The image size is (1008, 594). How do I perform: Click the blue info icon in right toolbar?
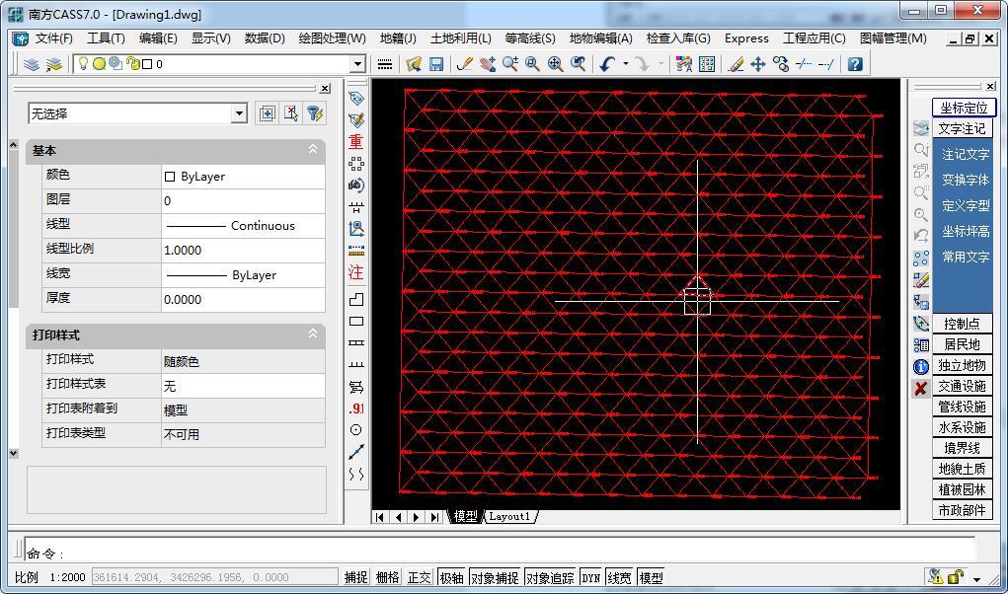(x=921, y=366)
